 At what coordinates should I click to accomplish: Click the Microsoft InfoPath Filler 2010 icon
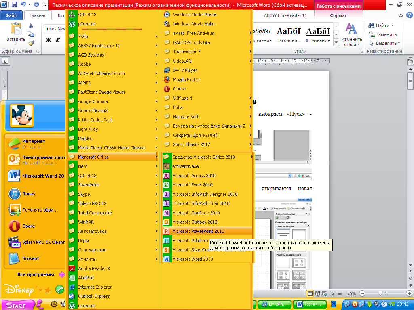point(166,203)
